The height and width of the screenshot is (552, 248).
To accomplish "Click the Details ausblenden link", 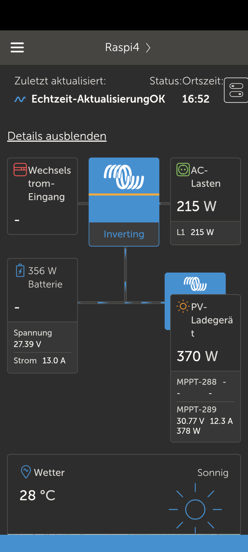I will 57,136.
